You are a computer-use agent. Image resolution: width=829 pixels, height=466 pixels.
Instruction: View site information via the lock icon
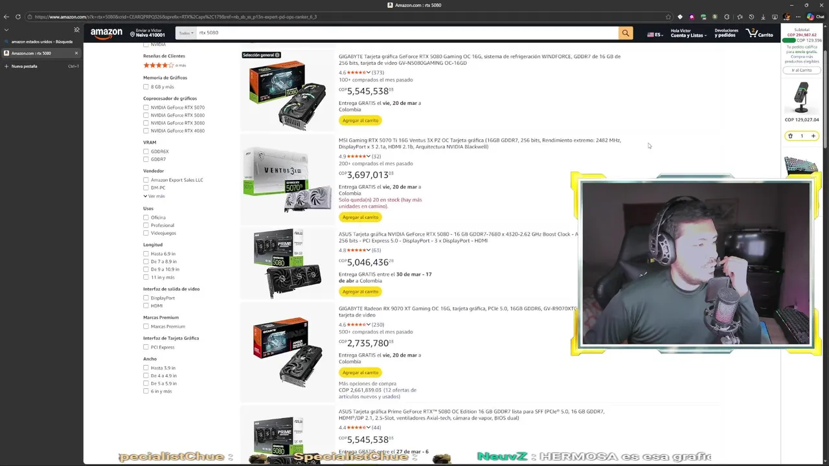[30, 17]
